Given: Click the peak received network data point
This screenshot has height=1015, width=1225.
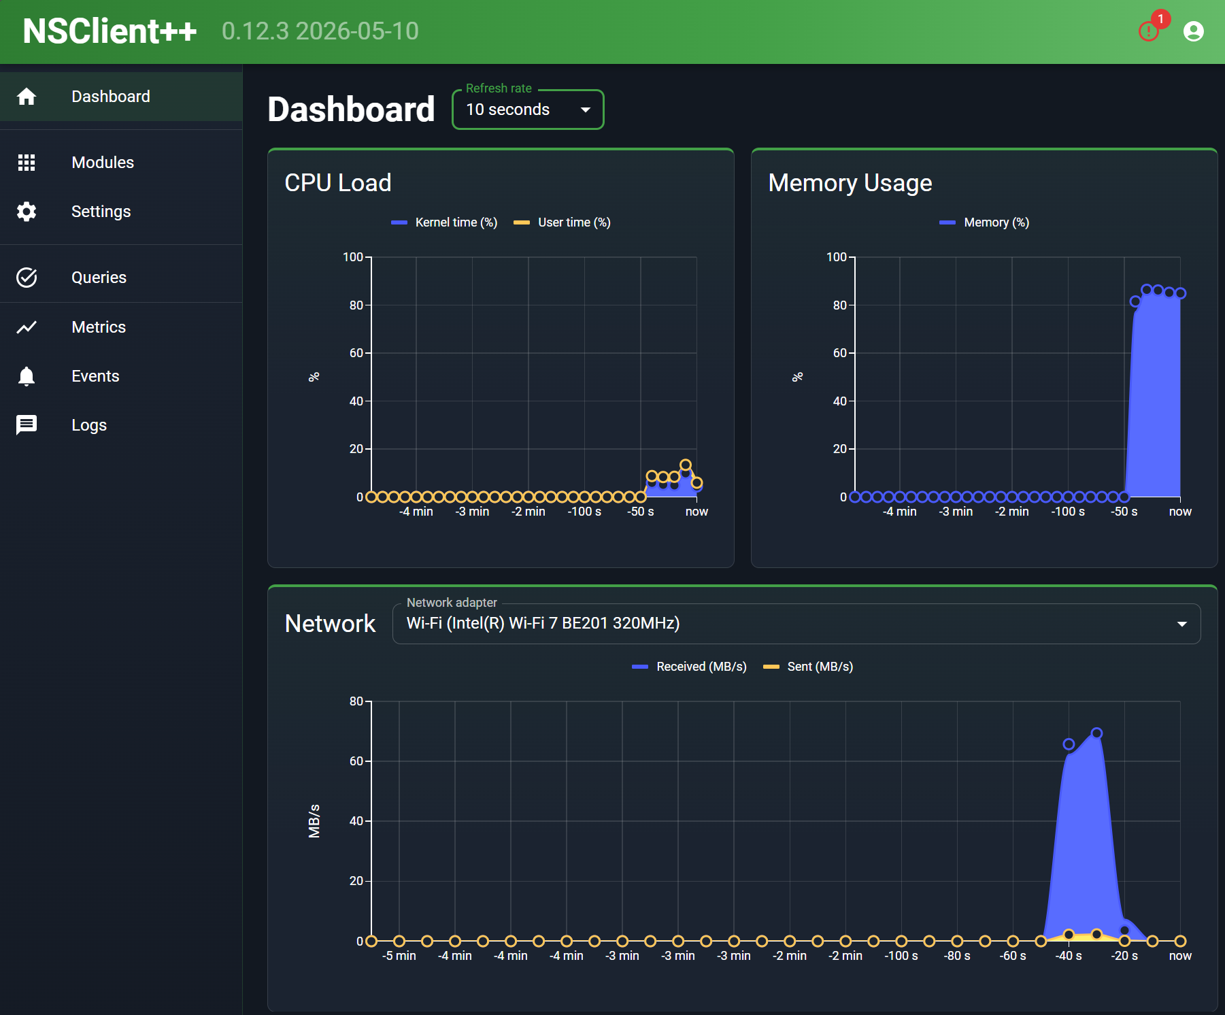Looking at the screenshot, I should pos(1096,733).
